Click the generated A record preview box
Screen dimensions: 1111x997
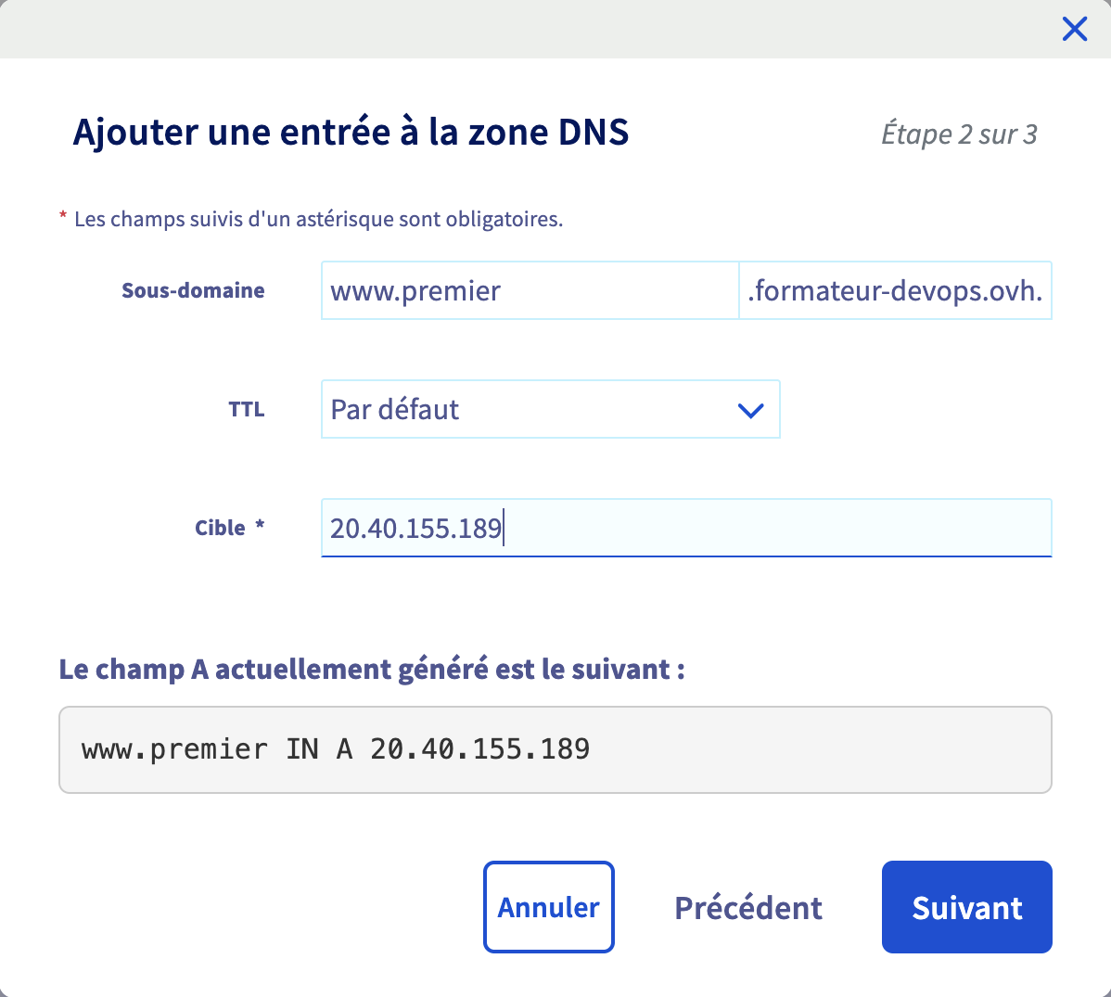pyautogui.click(x=555, y=749)
